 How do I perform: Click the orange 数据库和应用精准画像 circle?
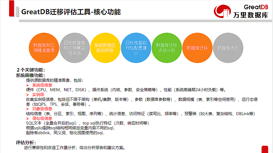point(44,48)
